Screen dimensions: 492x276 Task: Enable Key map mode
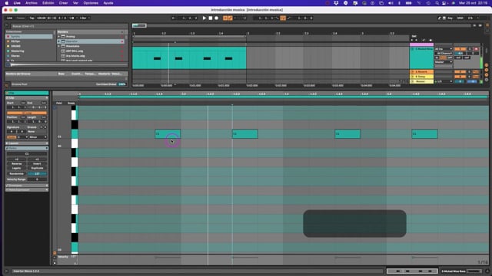tap(450, 18)
